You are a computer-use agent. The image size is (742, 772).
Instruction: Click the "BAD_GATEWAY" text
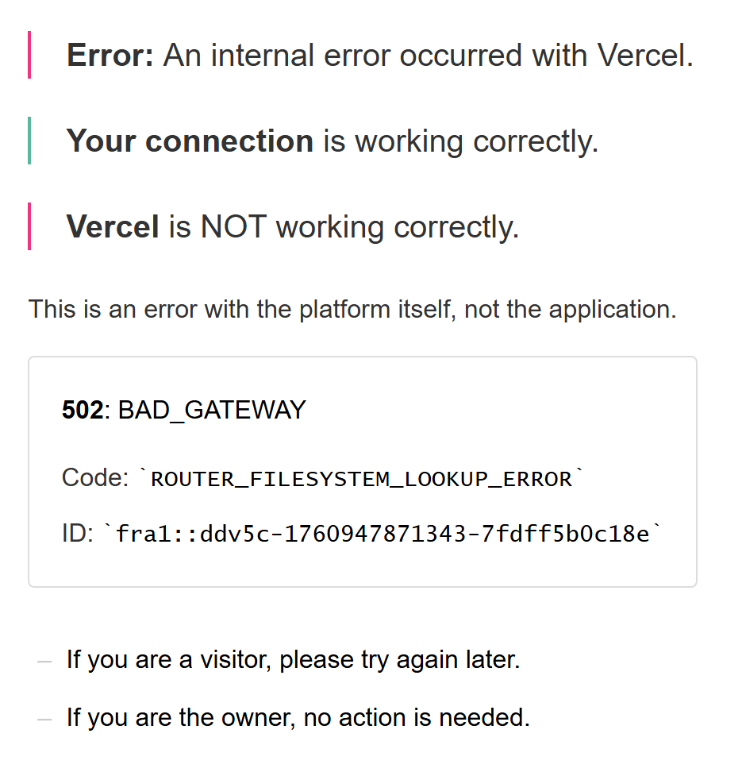click(x=212, y=411)
